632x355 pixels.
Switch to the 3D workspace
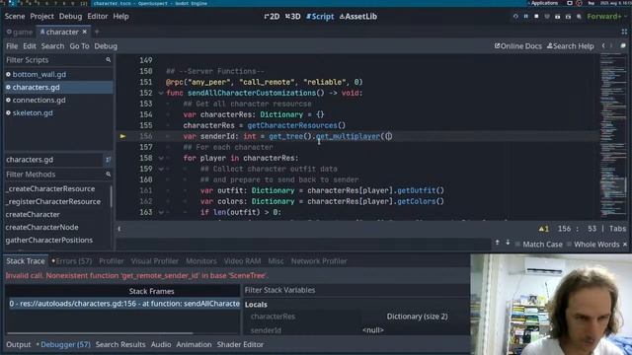(293, 17)
